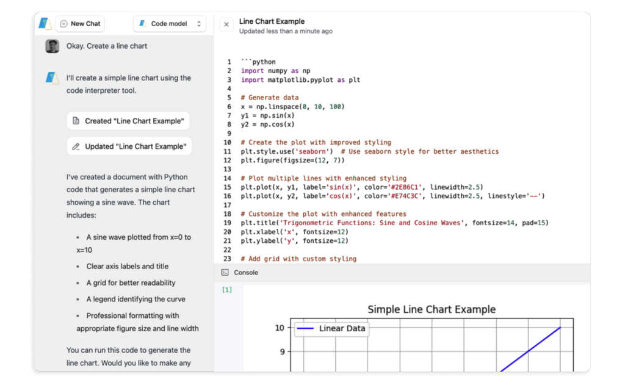Click the pencil icon on 'Updated Line Chart Example'
Screen dimensions: 625x385
click(76, 146)
